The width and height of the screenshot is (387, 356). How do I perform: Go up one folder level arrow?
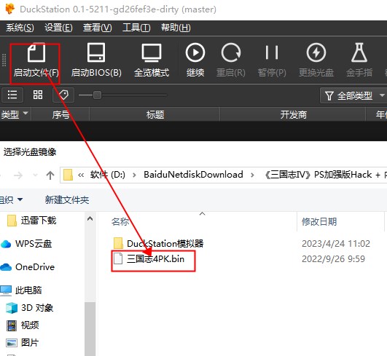tap(50, 175)
